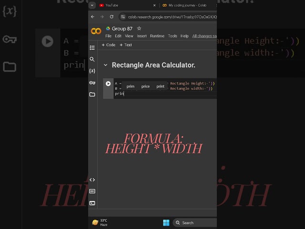Open the terminal icon at sidebar bottom
The image size is (305, 229).
[92, 203]
